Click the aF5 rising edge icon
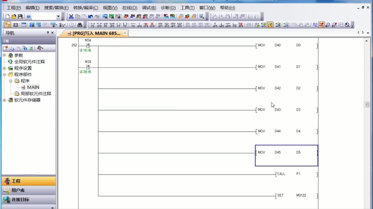373x209 pixels. click(215, 25)
